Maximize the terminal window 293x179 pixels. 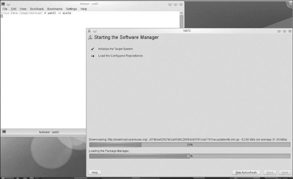[175, 4]
